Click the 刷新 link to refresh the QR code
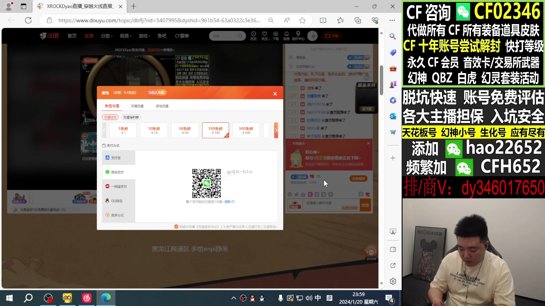545x306 pixels. (229, 202)
